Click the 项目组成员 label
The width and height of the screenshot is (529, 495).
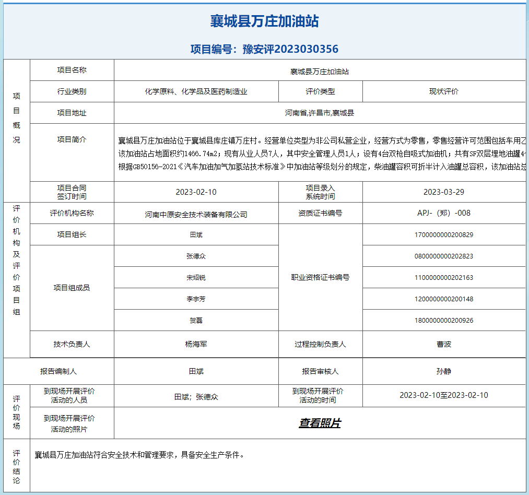72,288
